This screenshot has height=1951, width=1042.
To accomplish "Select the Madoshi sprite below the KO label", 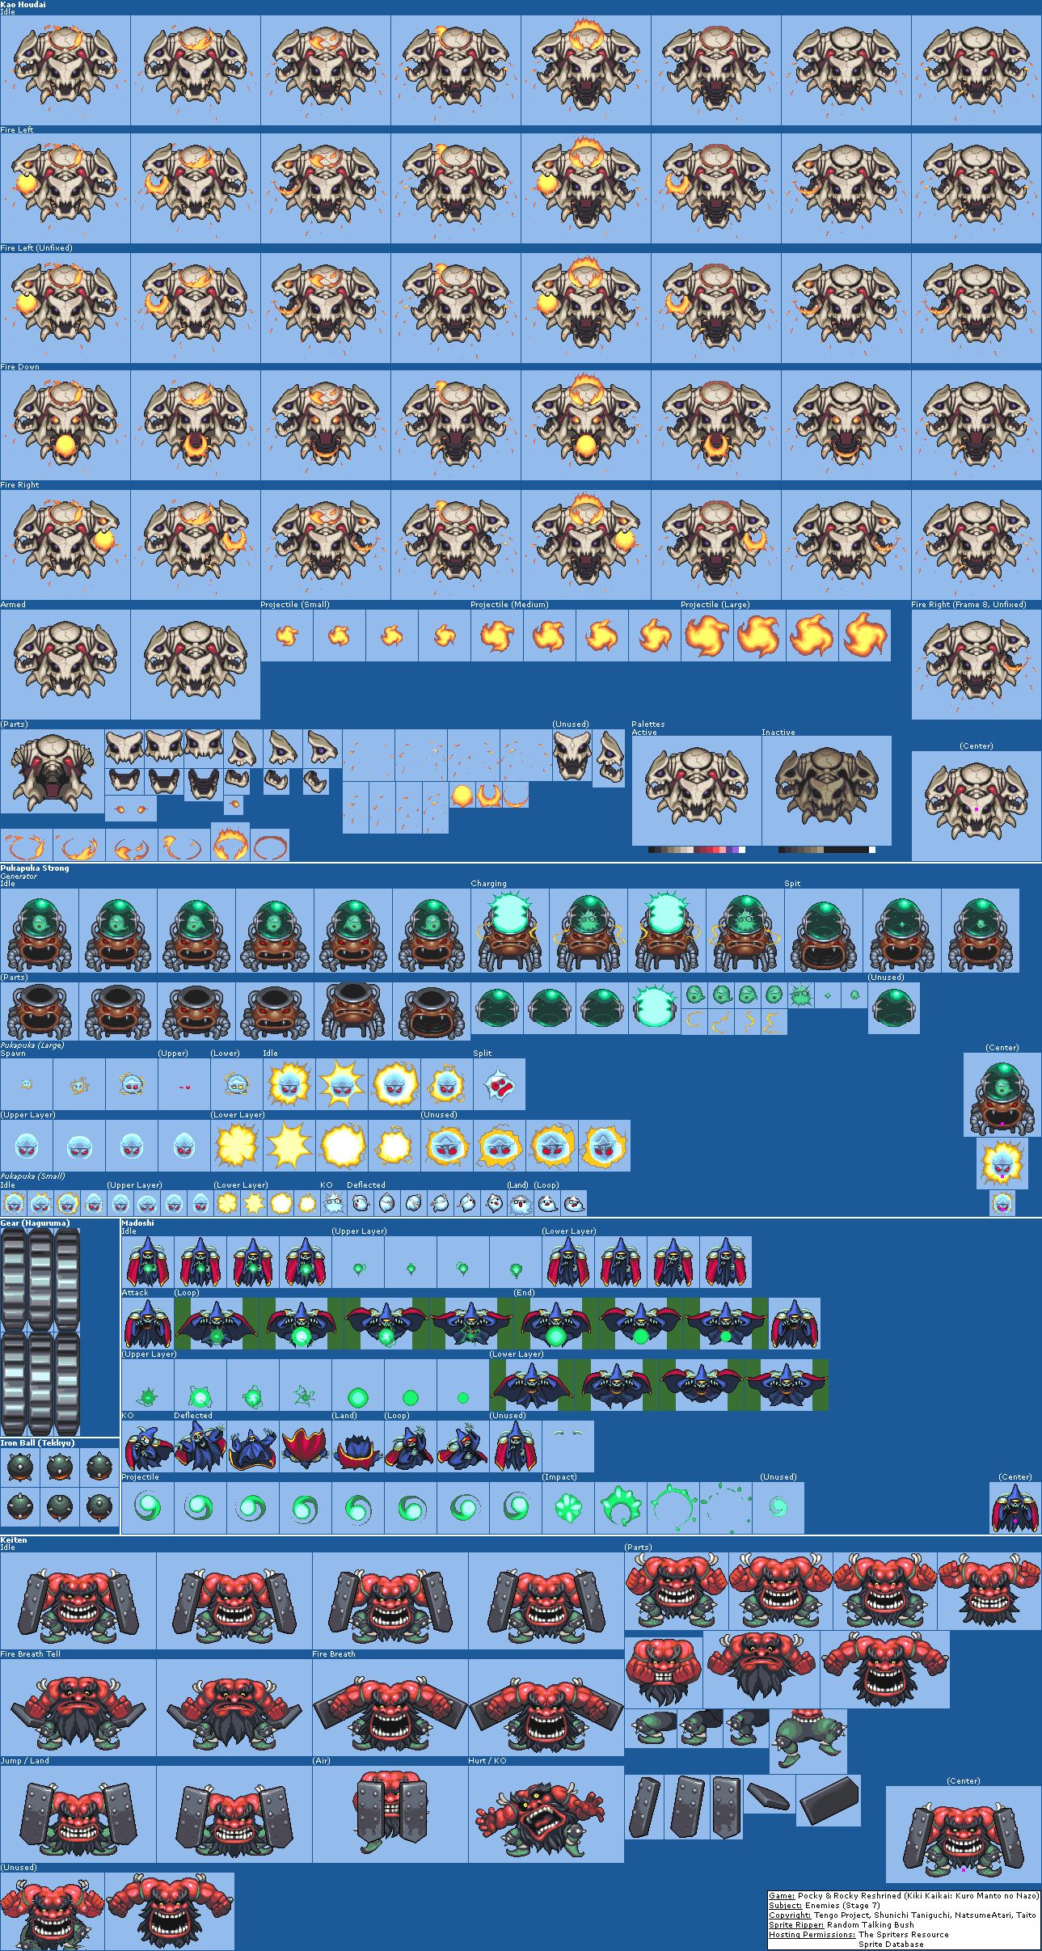I will (148, 1446).
